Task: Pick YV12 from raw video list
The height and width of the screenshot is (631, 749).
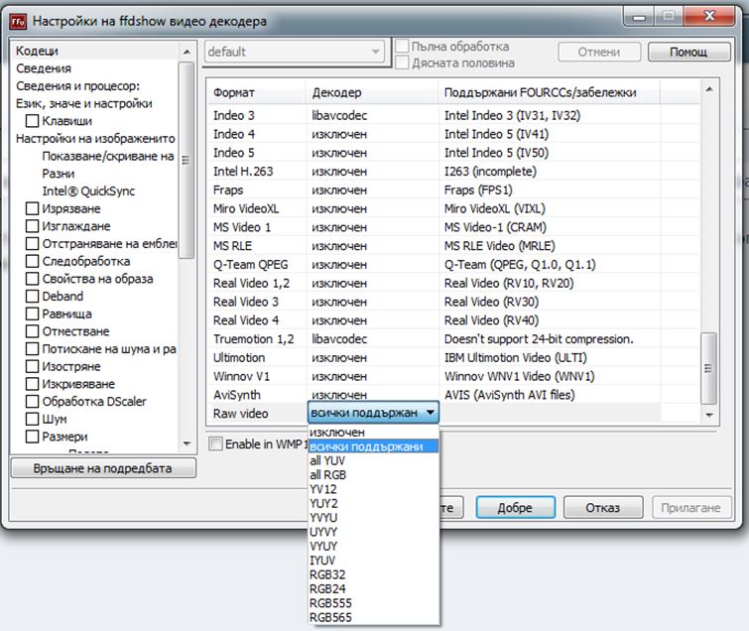Action: [x=373, y=489]
